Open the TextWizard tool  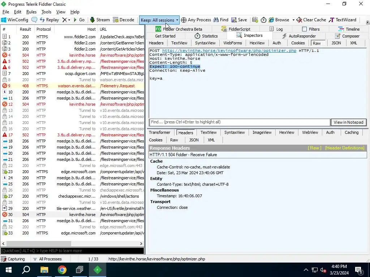point(343,20)
